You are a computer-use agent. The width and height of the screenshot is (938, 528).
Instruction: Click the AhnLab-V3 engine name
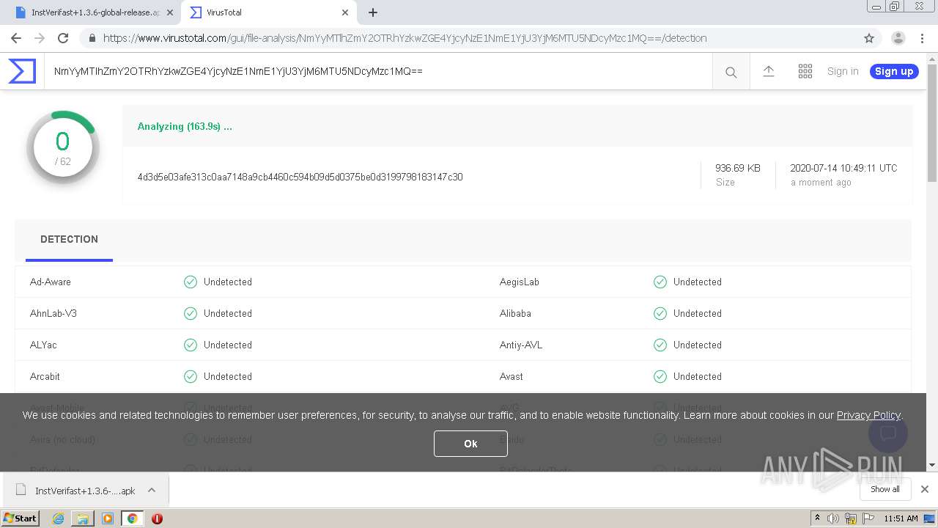pos(53,313)
